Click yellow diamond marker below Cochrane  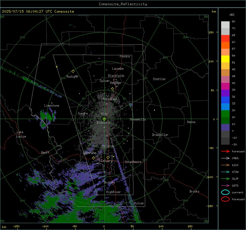pos(94,158)
